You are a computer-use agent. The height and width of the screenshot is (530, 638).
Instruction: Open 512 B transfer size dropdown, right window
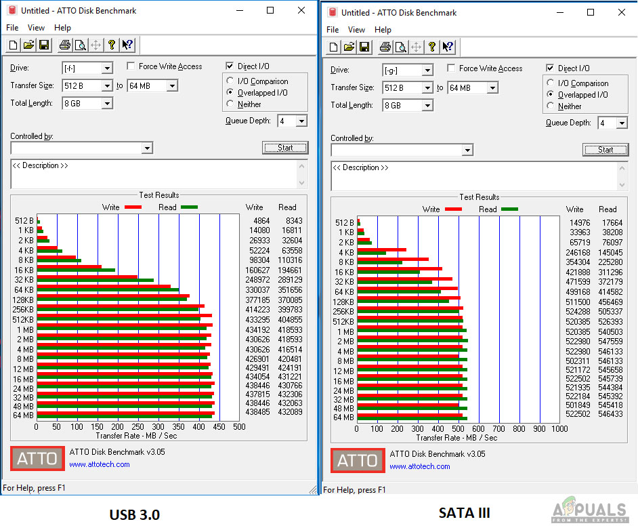427,88
